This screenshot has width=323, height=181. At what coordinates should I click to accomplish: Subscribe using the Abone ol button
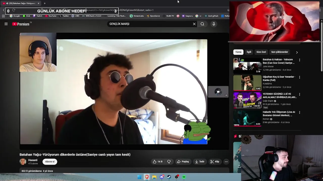[50, 162]
